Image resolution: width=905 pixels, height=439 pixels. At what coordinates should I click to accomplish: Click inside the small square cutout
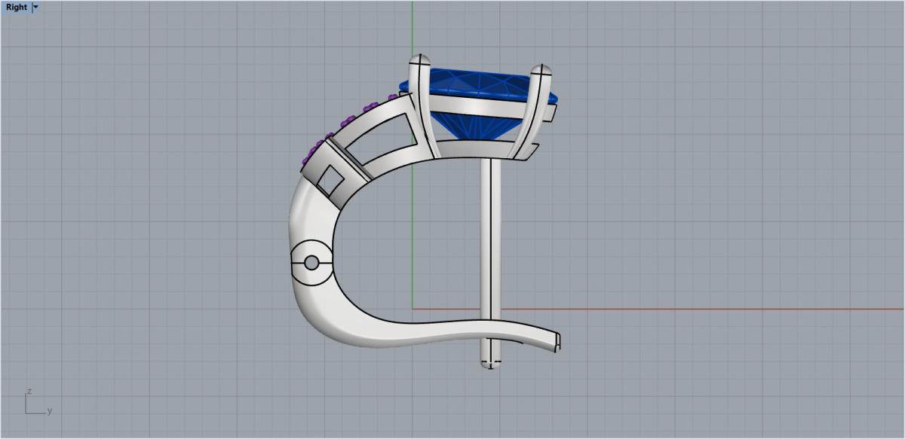[330, 178]
